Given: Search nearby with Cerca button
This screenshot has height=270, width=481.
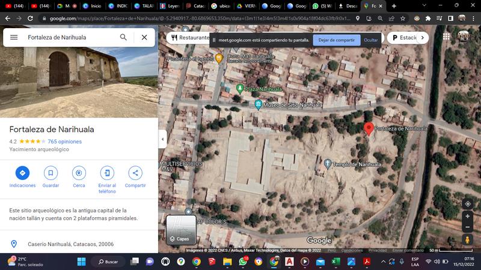Looking at the screenshot, I should [79, 177].
